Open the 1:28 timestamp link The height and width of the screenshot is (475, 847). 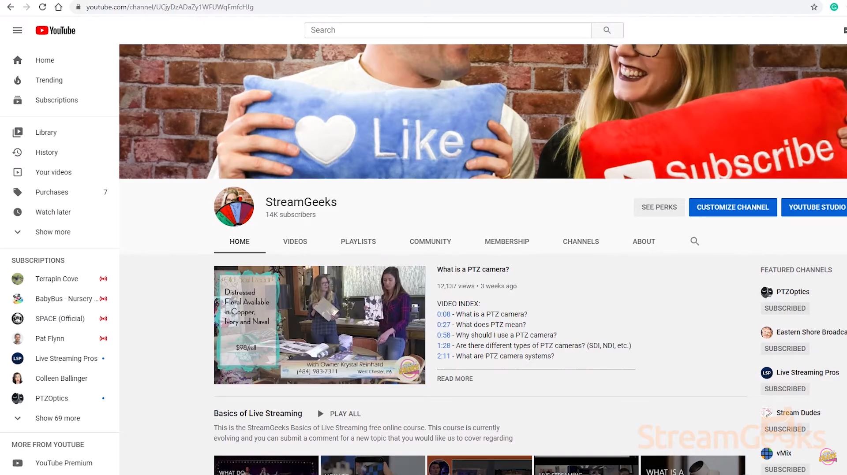click(x=443, y=345)
